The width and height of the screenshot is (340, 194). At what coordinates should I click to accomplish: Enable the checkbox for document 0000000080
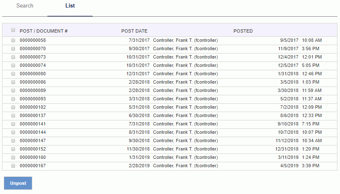[13, 74]
